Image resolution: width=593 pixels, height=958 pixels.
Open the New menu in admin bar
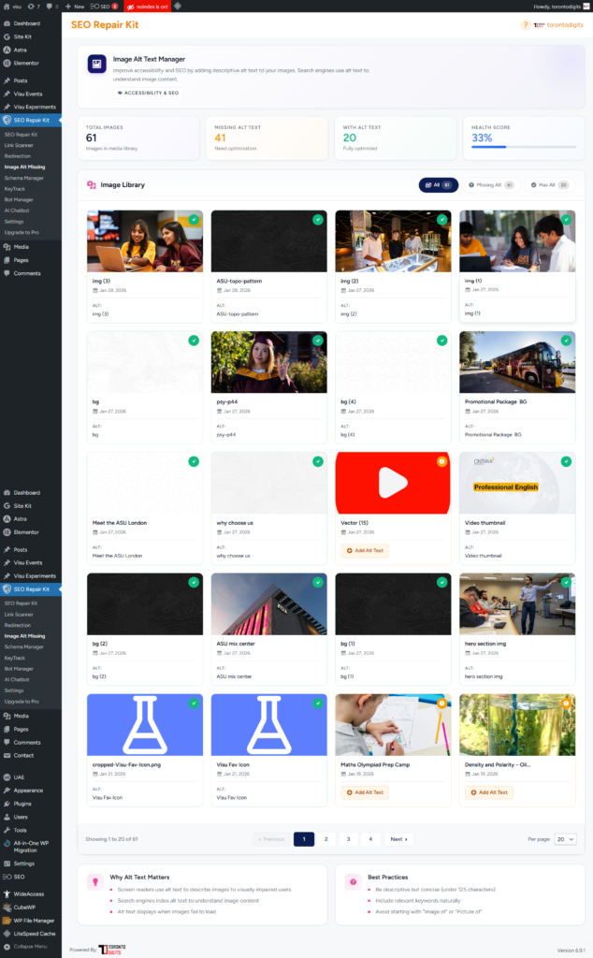76,6
